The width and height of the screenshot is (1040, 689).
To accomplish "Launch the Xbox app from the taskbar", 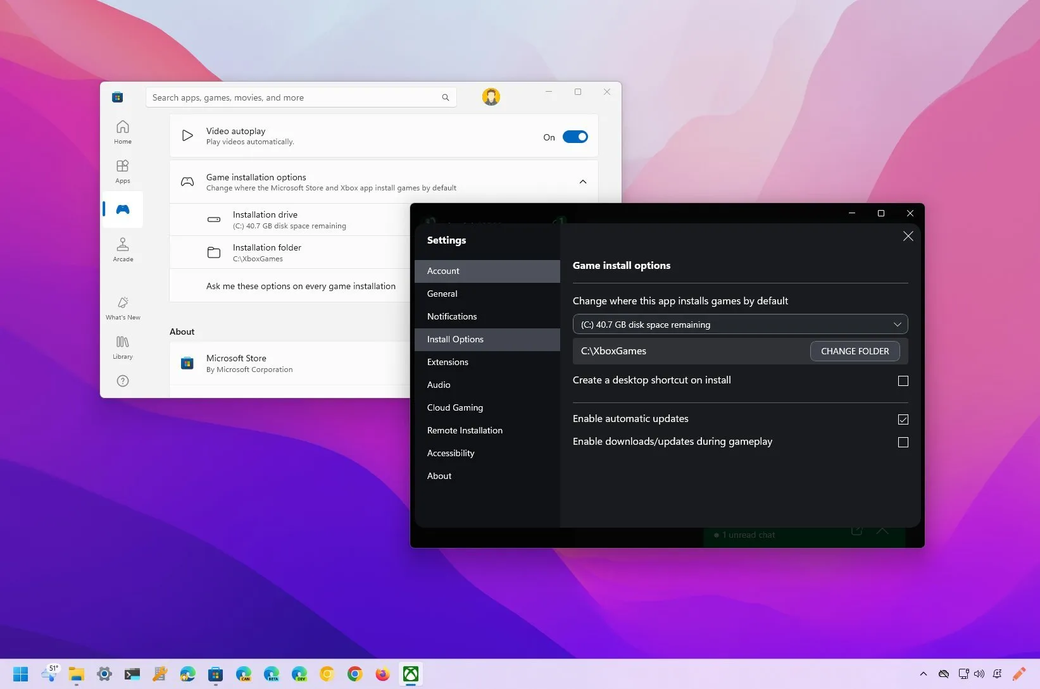I will [410, 674].
